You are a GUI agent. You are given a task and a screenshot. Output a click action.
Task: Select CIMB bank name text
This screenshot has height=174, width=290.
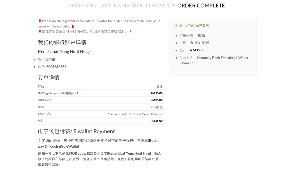click(51, 60)
